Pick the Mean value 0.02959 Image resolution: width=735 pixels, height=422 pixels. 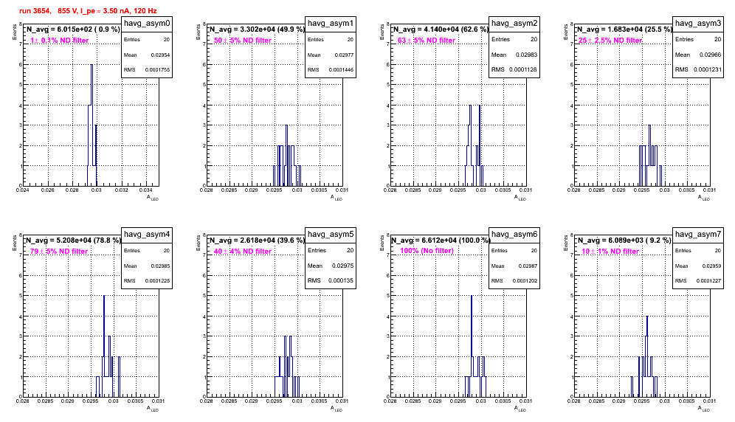(x=711, y=266)
